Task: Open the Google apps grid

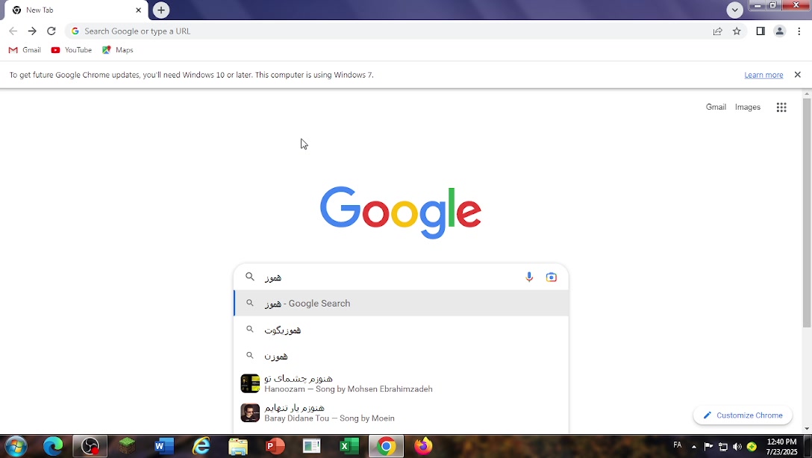Action: pyautogui.click(x=781, y=107)
